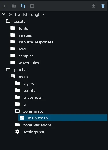Select the fonts folder label
The width and height of the screenshot is (108, 150).
click(23, 29)
